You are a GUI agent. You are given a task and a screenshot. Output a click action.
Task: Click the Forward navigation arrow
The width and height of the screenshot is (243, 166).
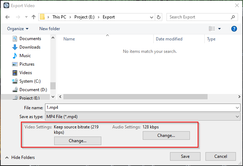point(18,17)
